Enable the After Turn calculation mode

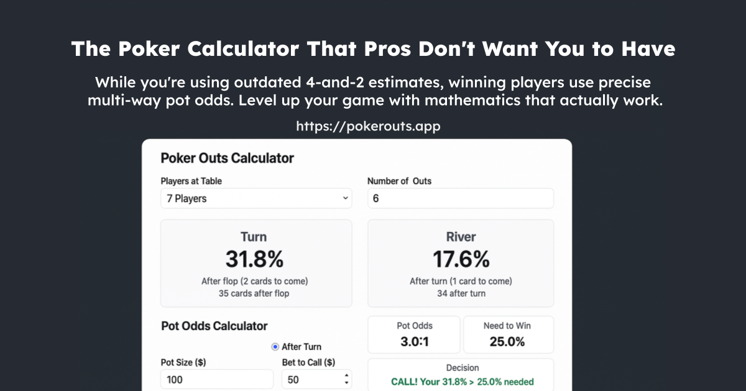(x=274, y=346)
